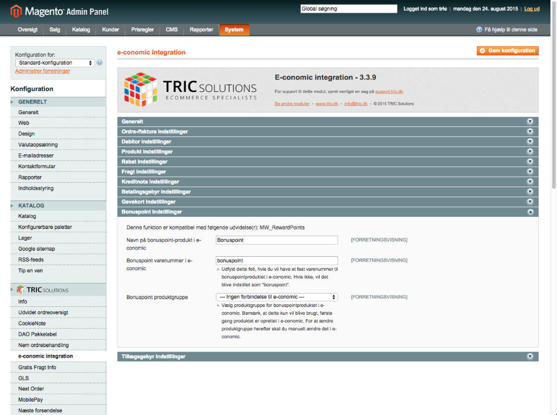Click the "Få hjælp til denne side" question mark icon

[x=478, y=30]
